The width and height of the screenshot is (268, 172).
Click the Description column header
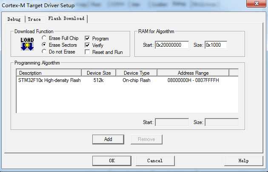click(x=49, y=73)
